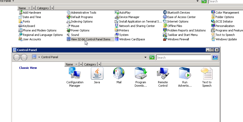Sort by Name column in front window
The height and width of the screenshot is (122, 243).
(x=71, y=64)
